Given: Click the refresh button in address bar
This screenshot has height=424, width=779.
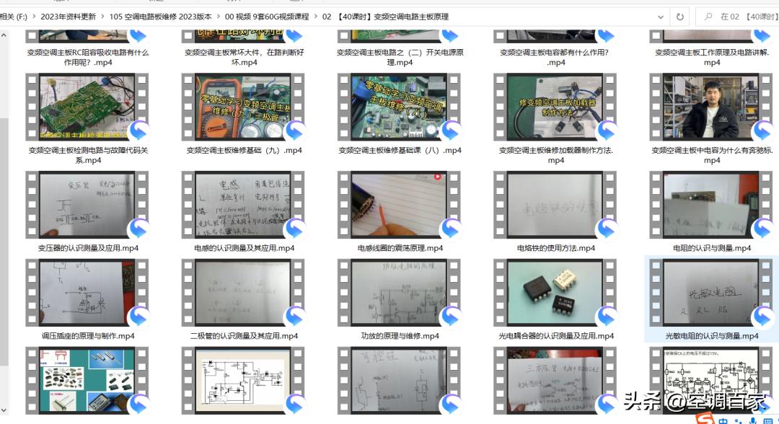Looking at the screenshot, I should coord(679,17).
